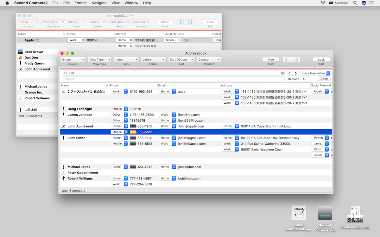Select the vCard Editor2.4.6.app desktop icon
Viewport: 380px width, 237px height.
coord(299,213)
